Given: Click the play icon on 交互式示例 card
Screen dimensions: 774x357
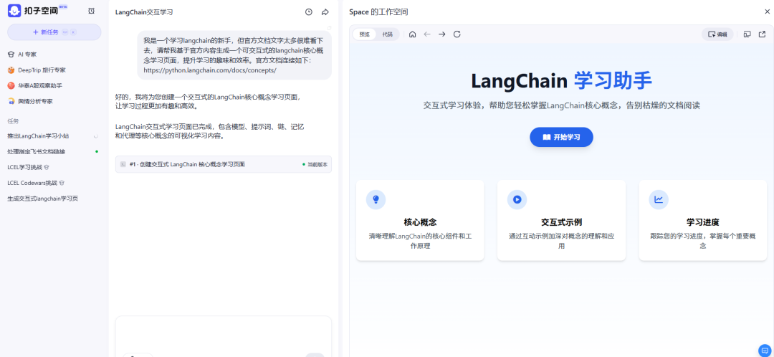Looking at the screenshot, I should point(517,199).
